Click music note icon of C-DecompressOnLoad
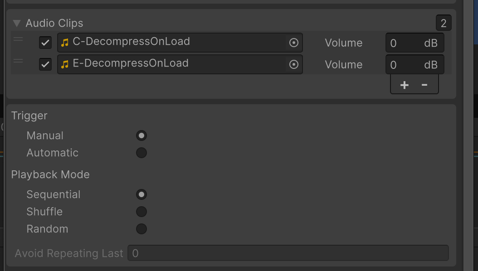 [65, 43]
